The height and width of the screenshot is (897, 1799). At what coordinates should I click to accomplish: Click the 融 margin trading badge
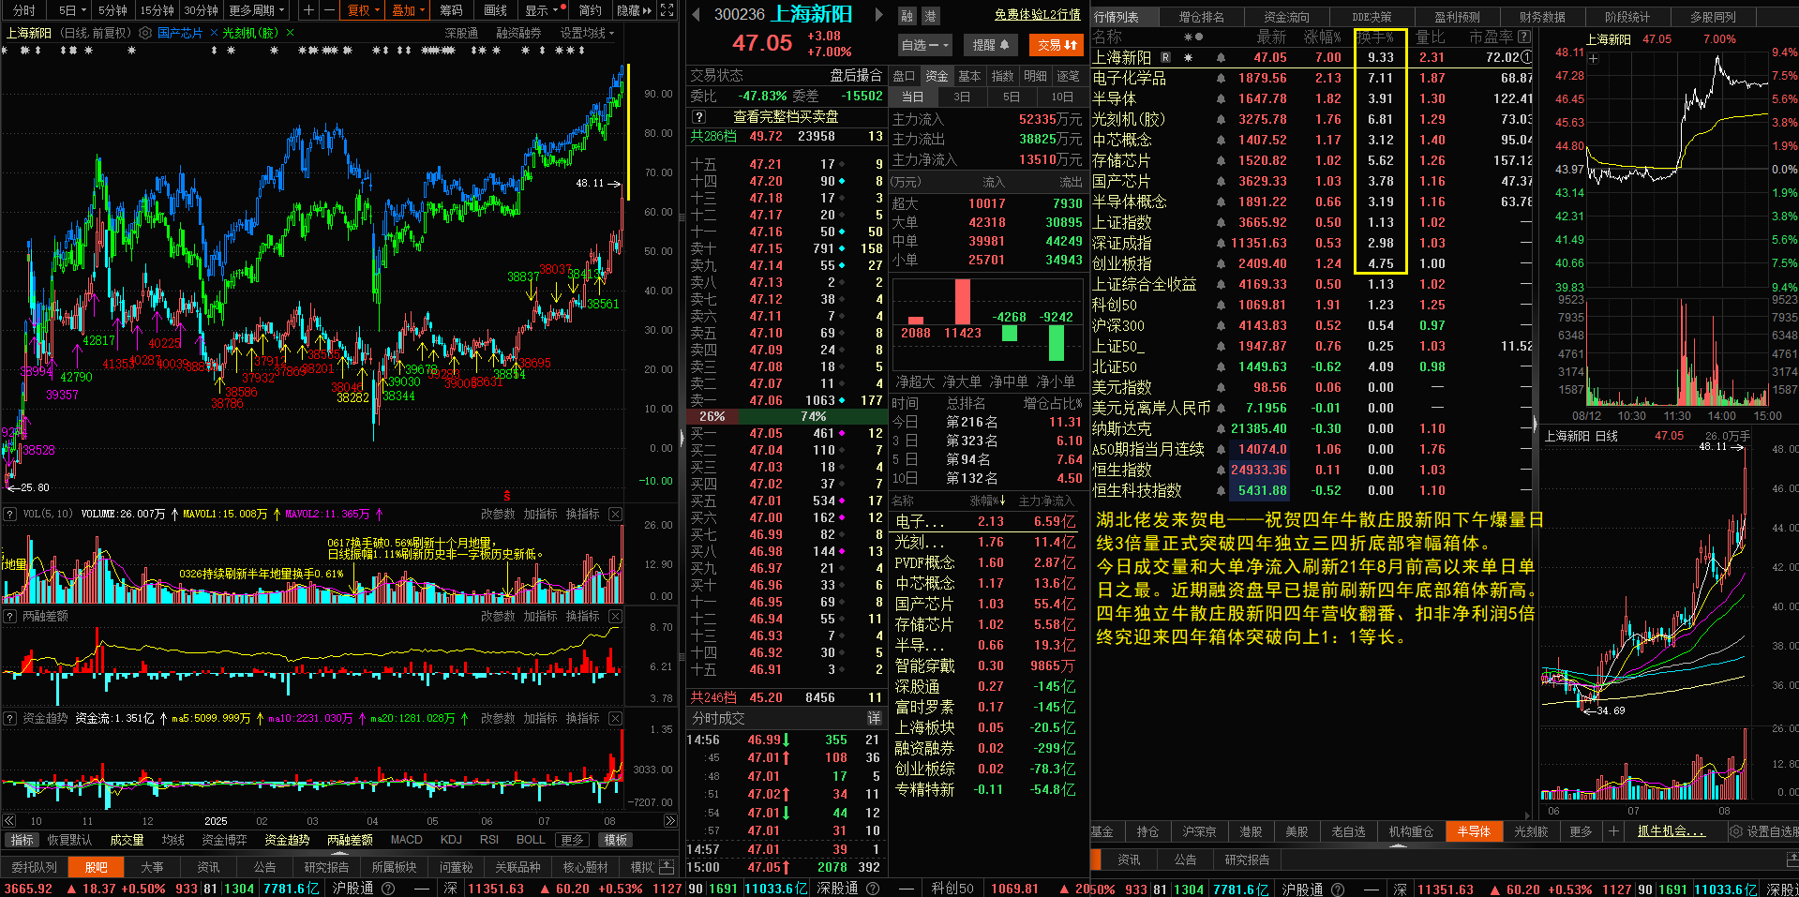pos(907,16)
